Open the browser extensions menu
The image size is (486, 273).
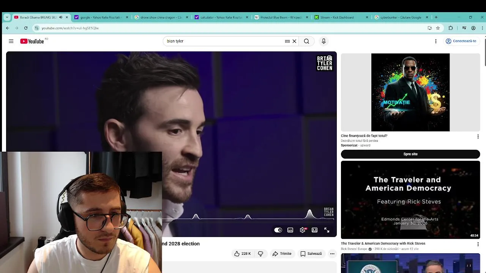[x=451, y=28]
